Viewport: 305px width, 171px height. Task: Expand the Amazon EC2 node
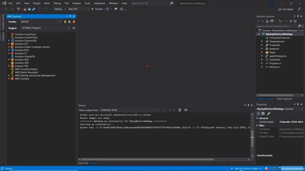point(9,44)
